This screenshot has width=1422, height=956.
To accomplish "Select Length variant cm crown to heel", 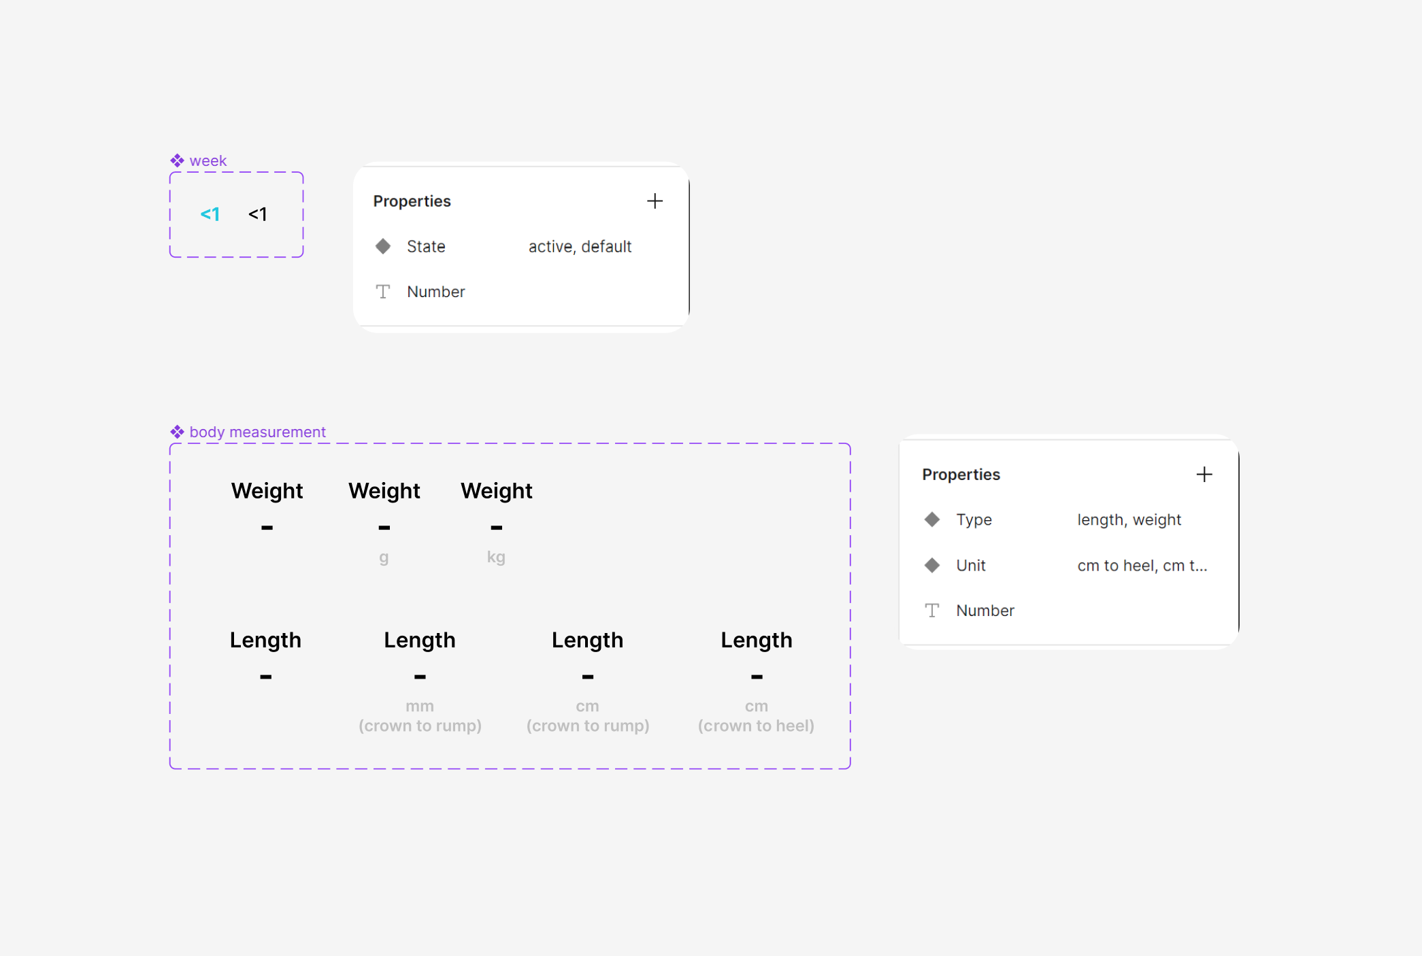I will (x=756, y=680).
